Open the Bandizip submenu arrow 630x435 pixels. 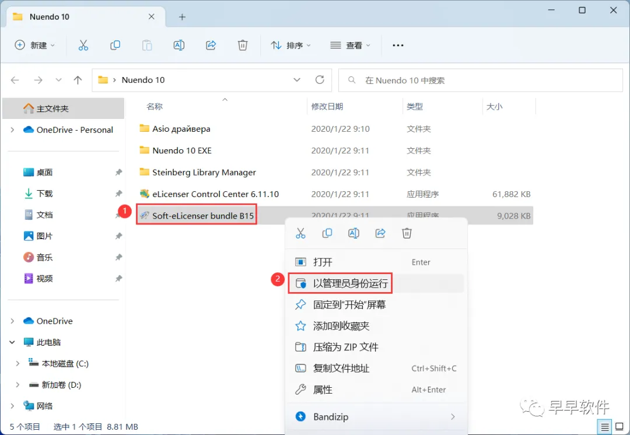pos(453,417)
